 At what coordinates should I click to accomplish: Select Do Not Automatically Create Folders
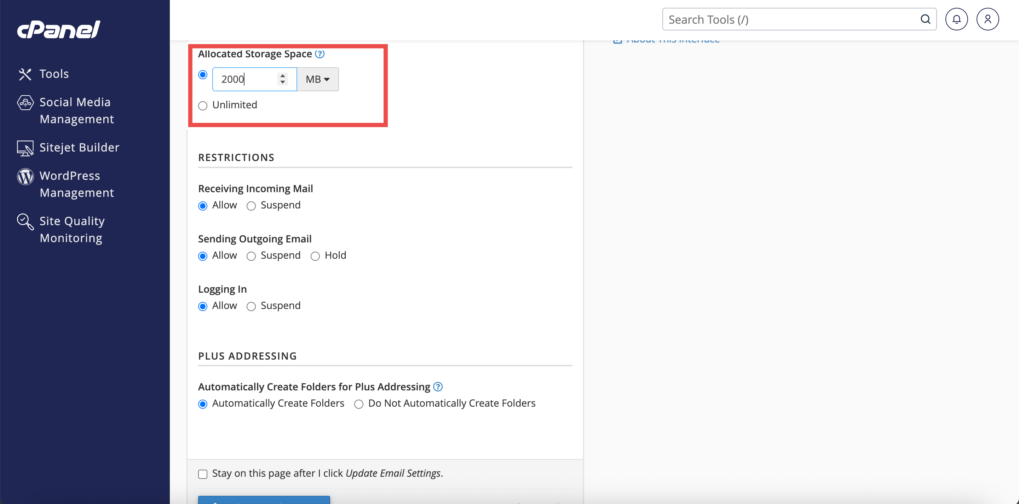pos(359,404)
